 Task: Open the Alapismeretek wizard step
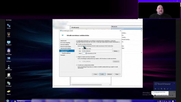point(63,41)
